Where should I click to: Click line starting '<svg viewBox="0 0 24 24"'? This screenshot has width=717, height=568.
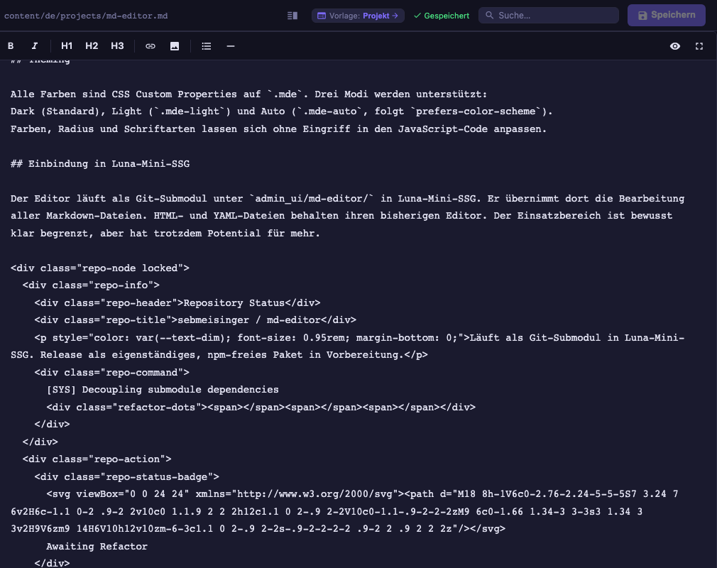362,494
